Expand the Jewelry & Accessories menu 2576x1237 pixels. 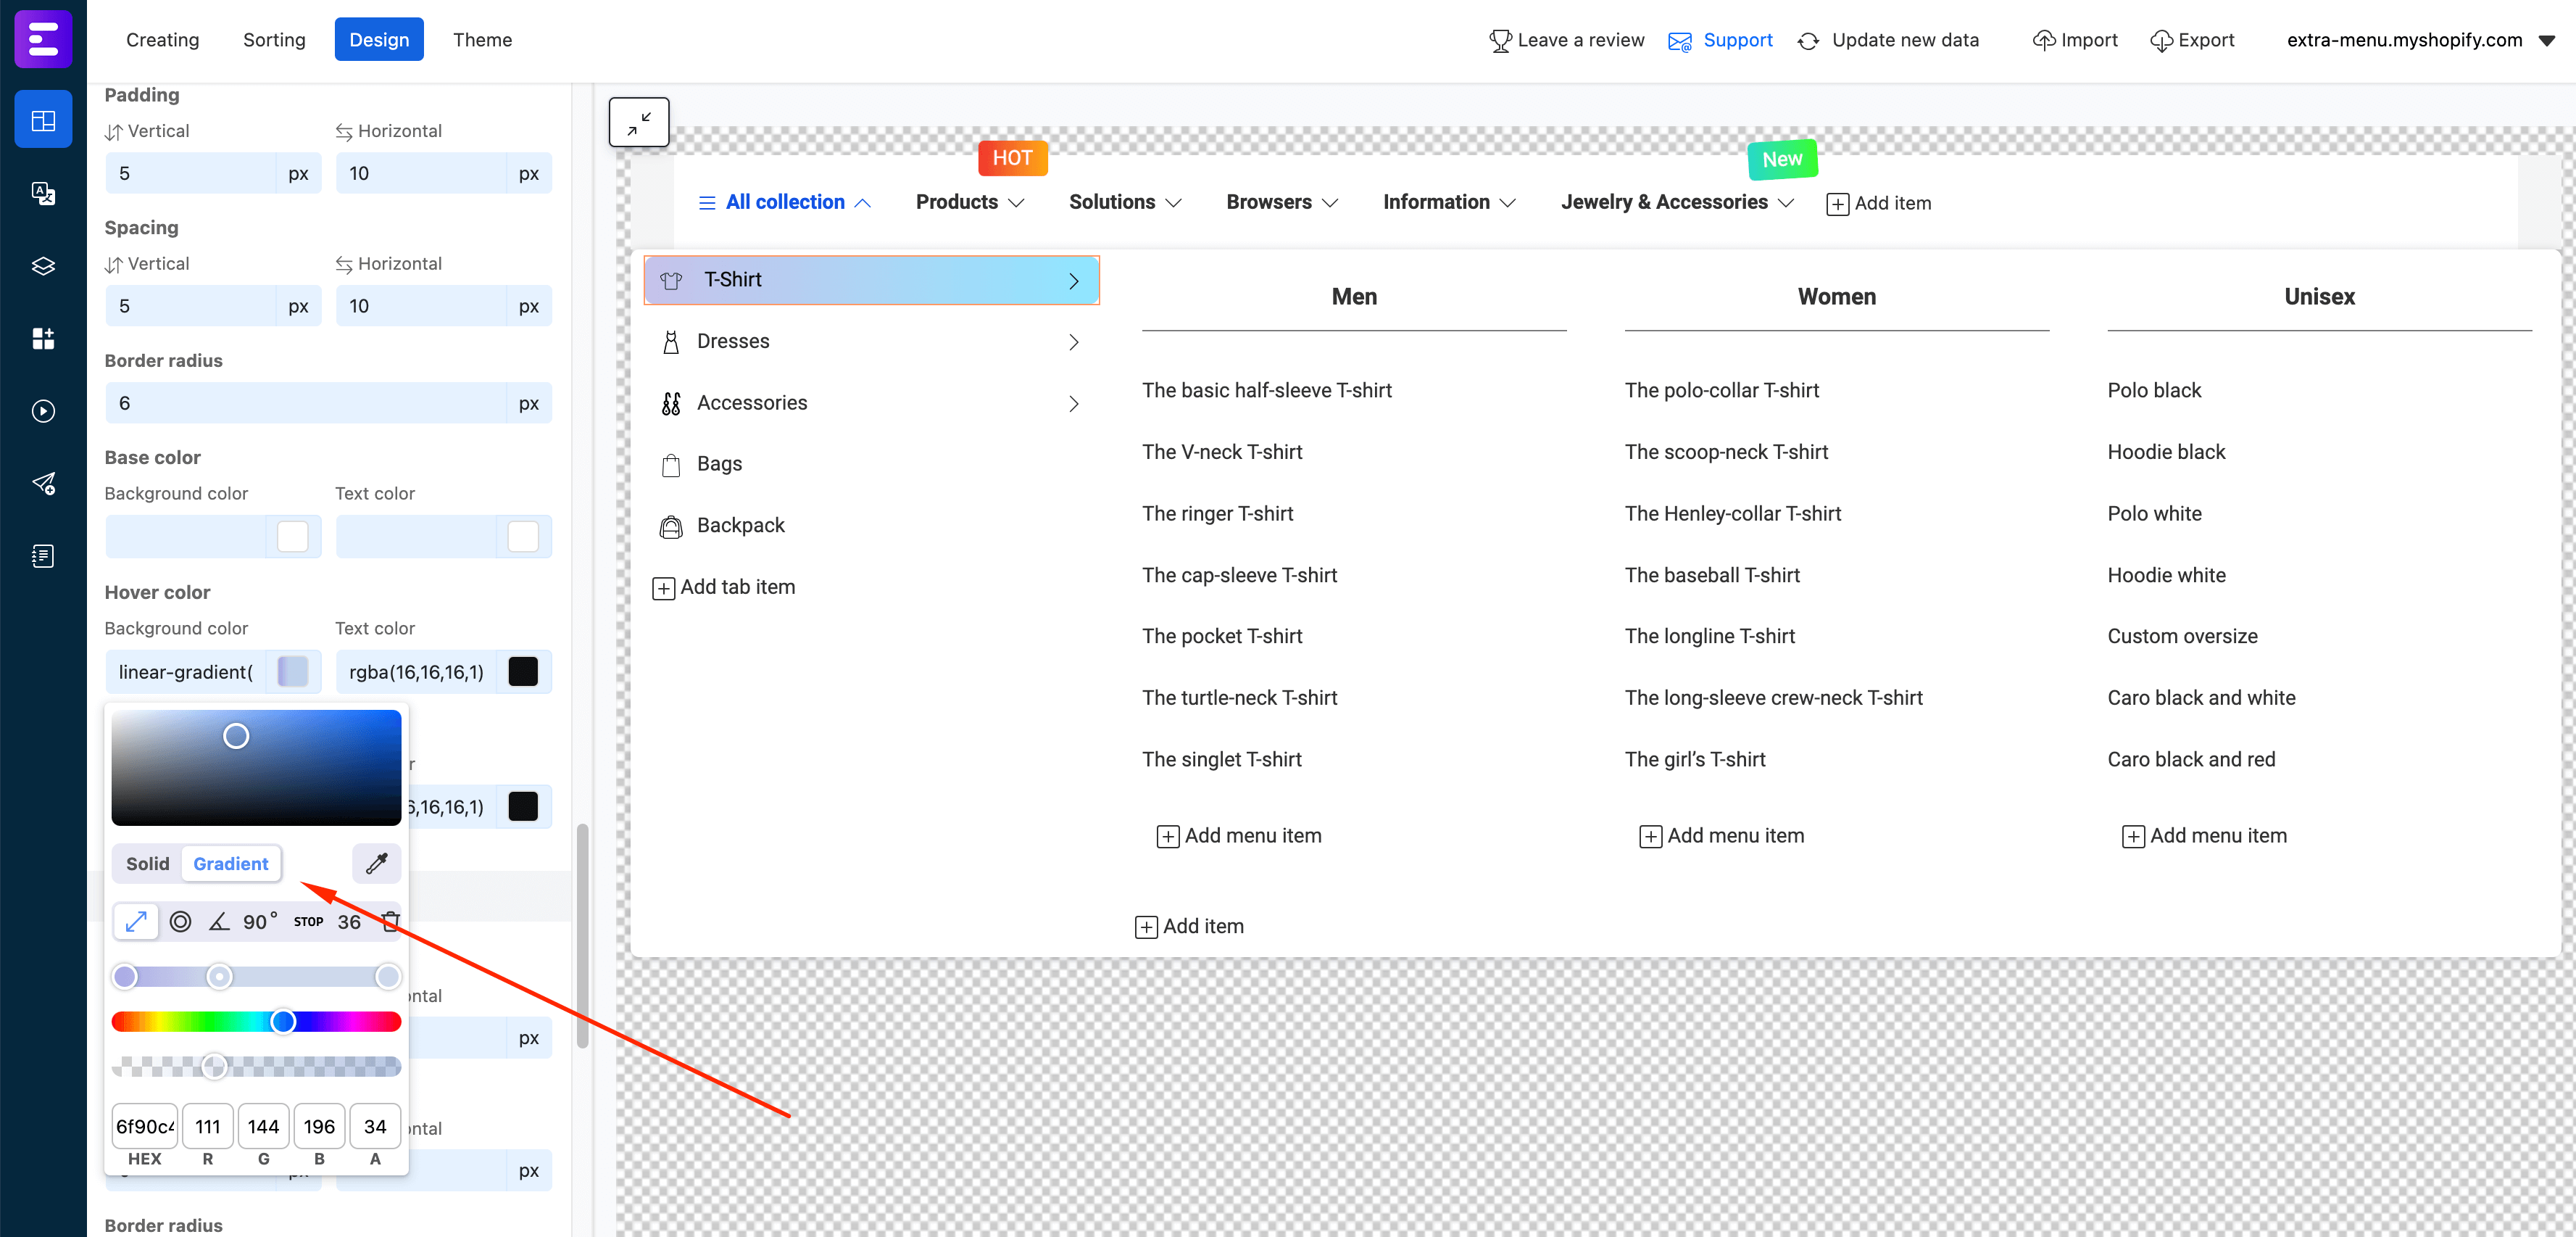point(1676,201)
